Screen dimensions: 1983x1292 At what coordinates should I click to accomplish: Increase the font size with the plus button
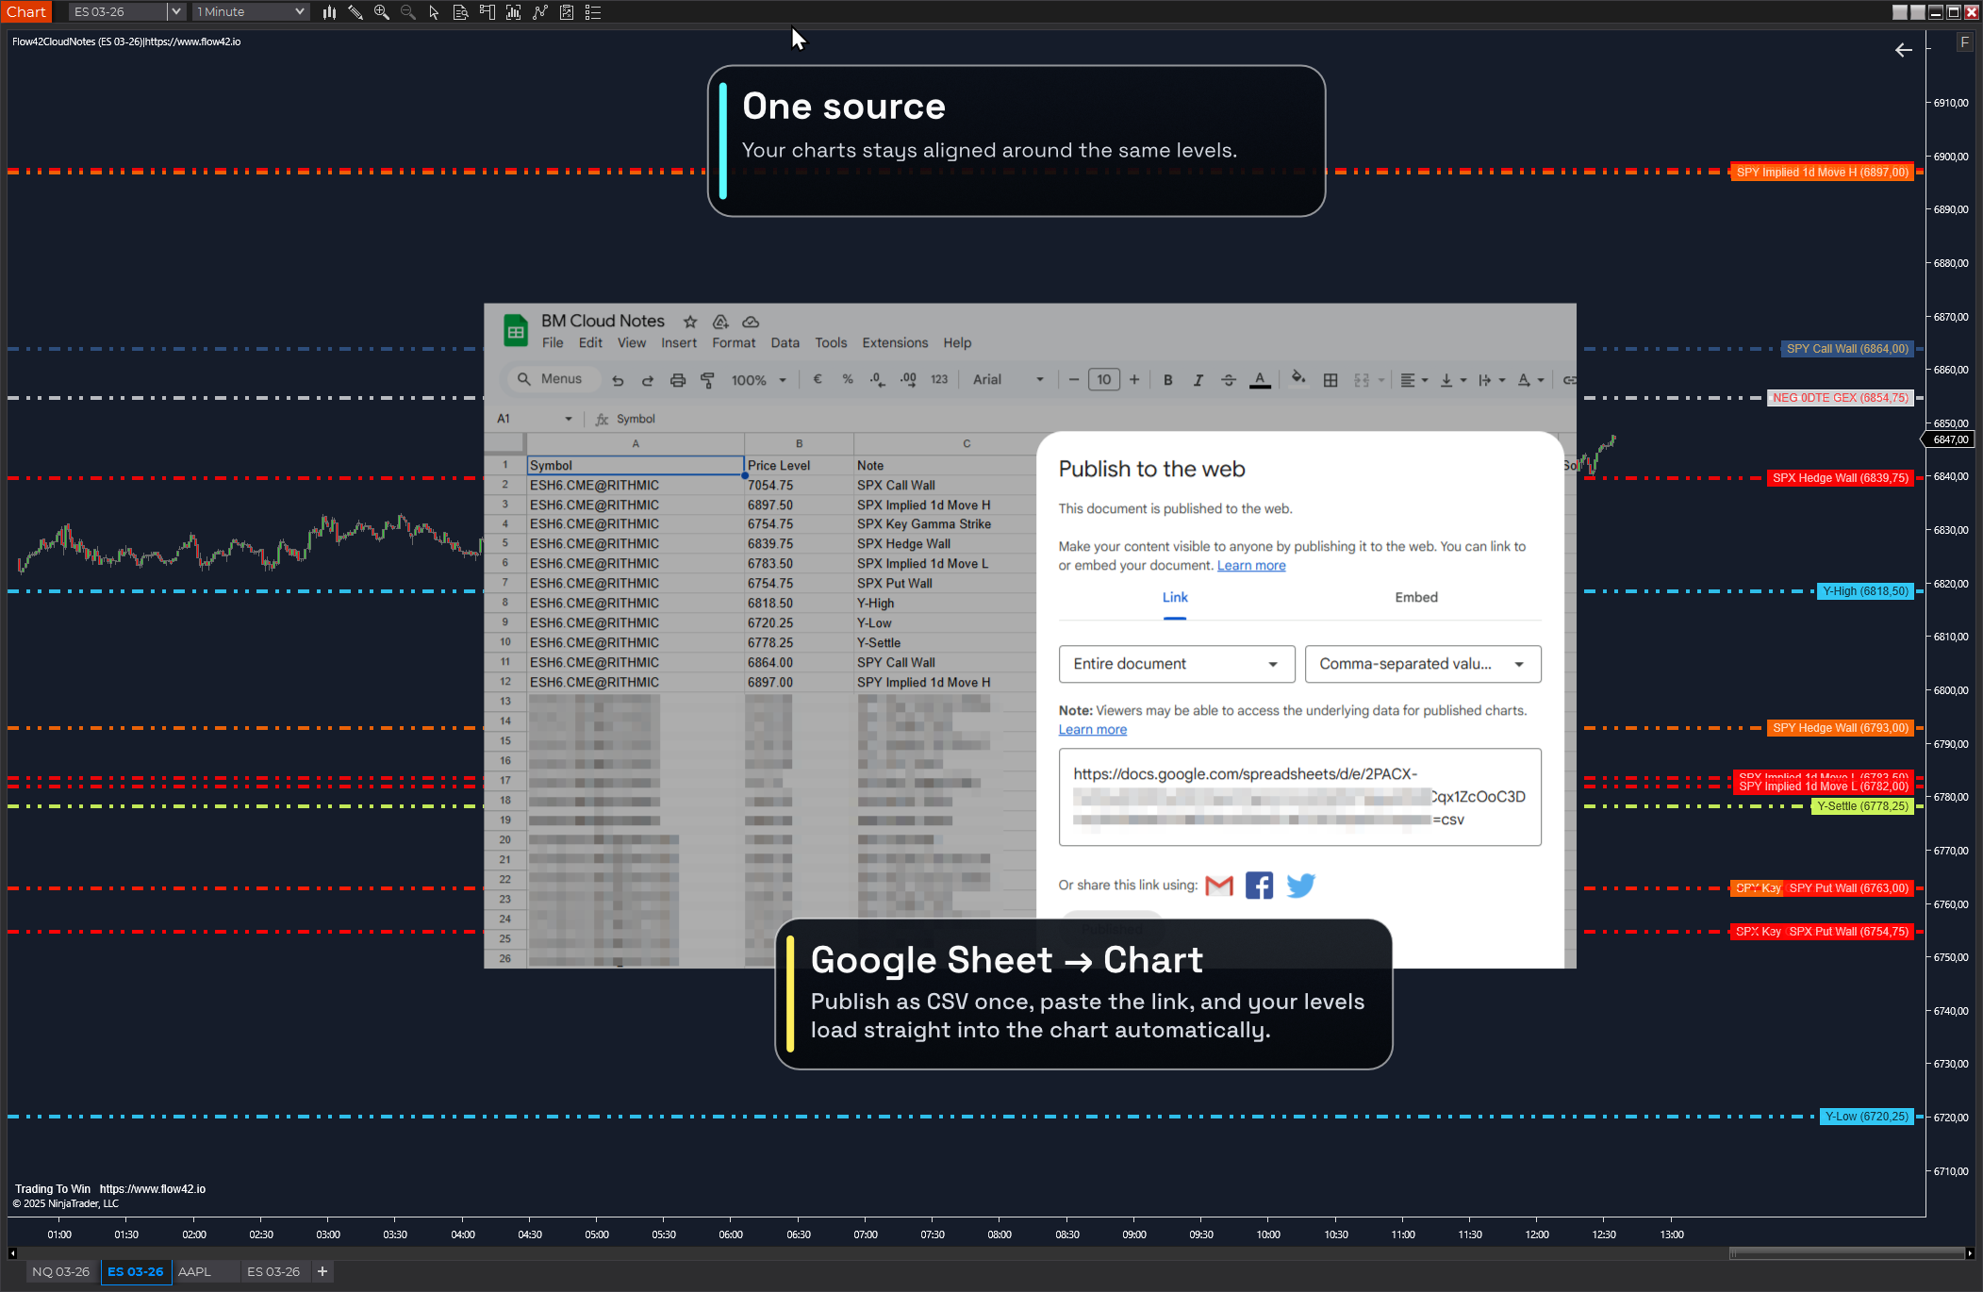(1134, 380)
